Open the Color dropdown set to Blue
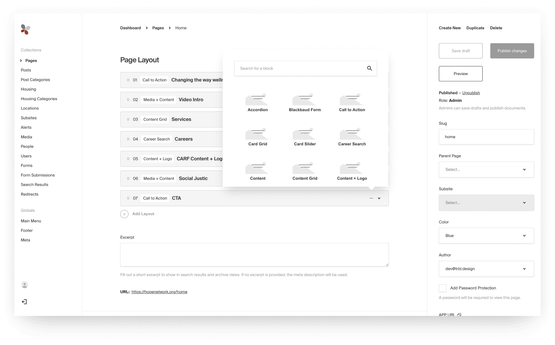This screenshot has height=345, width=555. pyautogui.click(x=486, y=236)
